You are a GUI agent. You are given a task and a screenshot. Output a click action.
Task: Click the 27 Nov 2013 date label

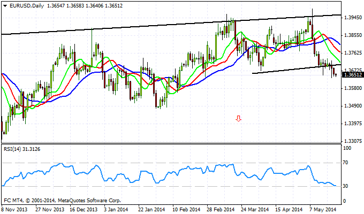pos(50,209)
